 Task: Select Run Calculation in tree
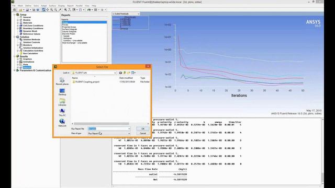click(30, 53)
